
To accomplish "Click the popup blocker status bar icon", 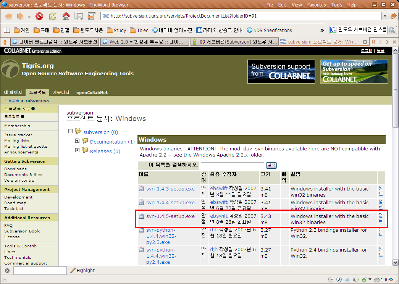I will pyautogui.click(x=364, y=280).
